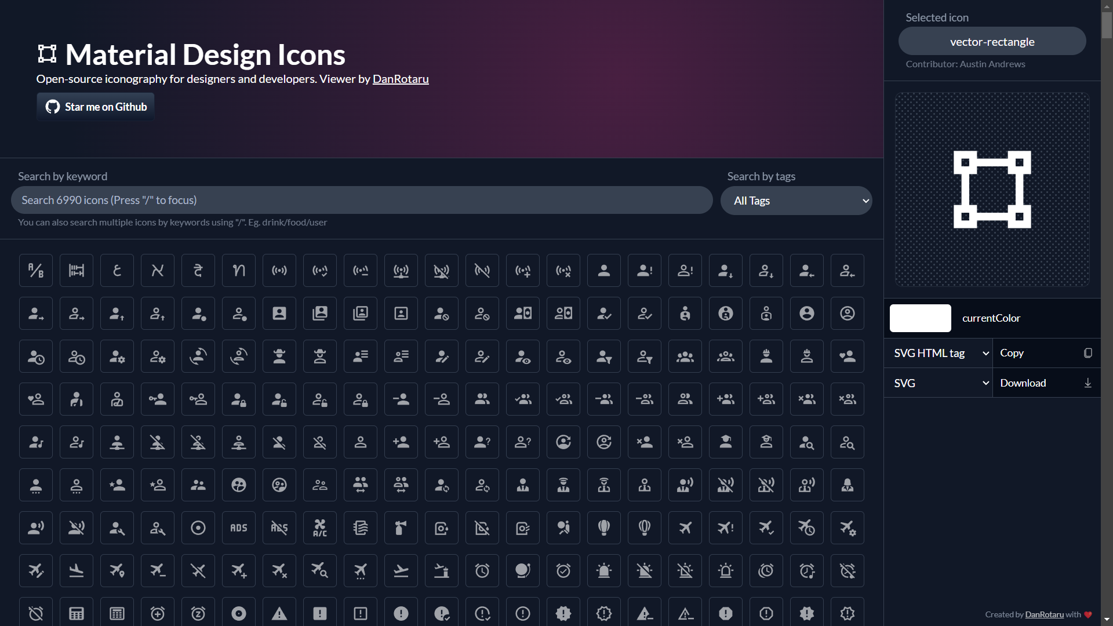Select the ab-testing A/B icon

(x=36, y=270)
